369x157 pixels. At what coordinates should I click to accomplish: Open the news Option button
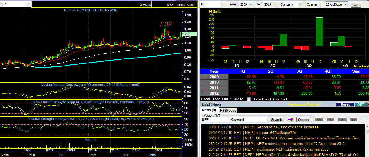tap(303, 120)
